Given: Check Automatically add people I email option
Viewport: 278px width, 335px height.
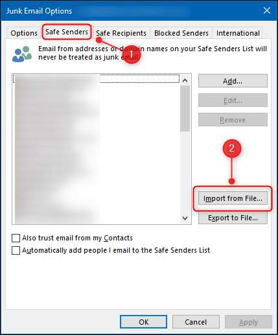Looking at the screenshot, I should 16,250.
